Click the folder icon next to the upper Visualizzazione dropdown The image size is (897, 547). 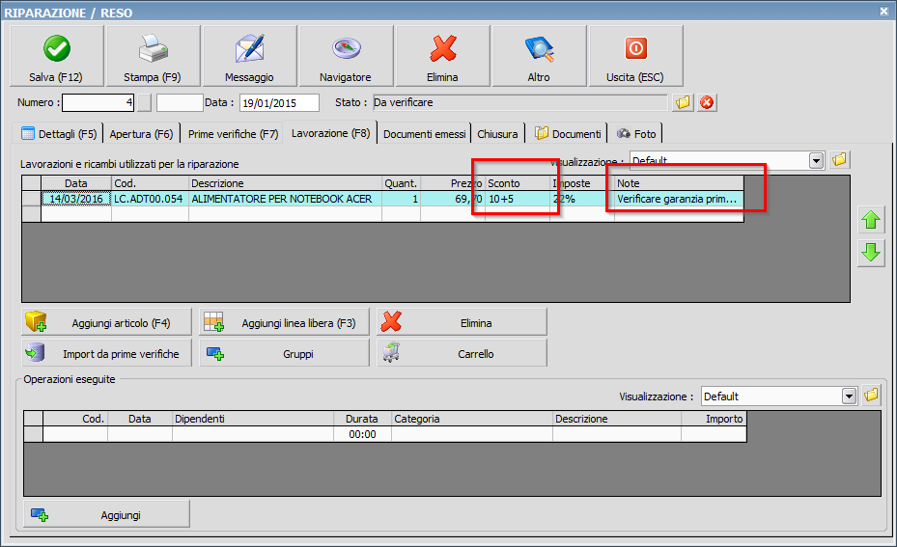839,159
